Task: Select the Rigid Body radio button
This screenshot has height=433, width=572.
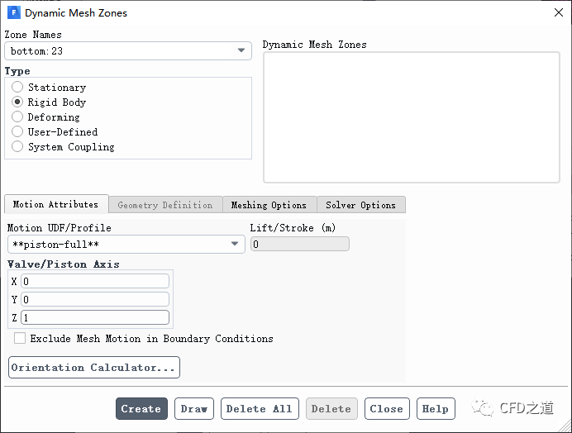Action: coord(17,102)
